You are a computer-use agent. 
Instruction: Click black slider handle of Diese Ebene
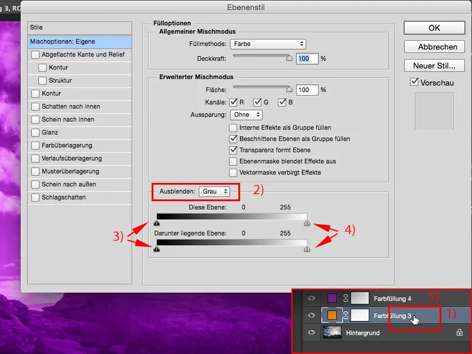tap(156, 223)
